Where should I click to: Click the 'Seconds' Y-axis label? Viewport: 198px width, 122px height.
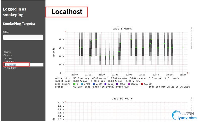click(x=54, y=53)
